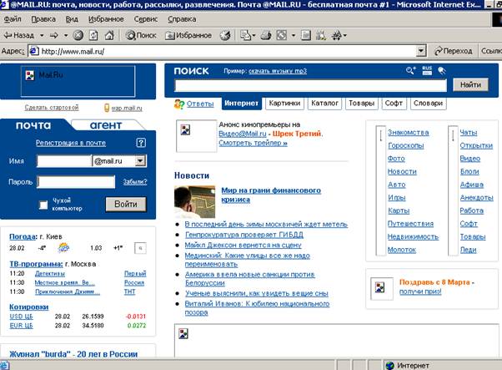
Task: Switch to the Каталог search tab
Action: pyautogui.click(x=324, y=104)
